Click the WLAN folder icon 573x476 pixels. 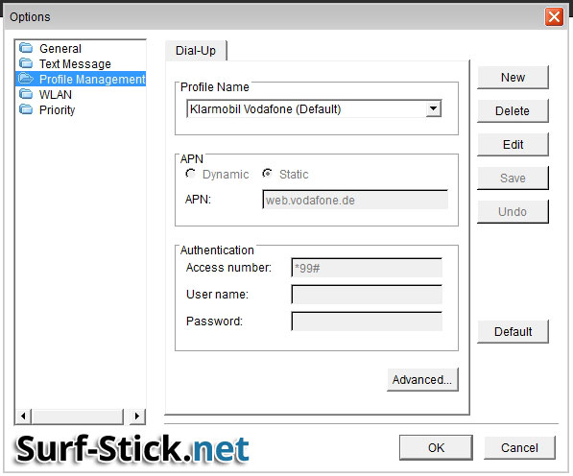pyautogui.click(x=26, y=94)
